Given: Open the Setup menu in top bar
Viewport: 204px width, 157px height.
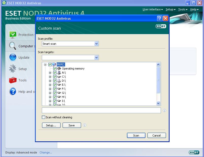Looking at the screenshot, I should (x=171, y=9).
